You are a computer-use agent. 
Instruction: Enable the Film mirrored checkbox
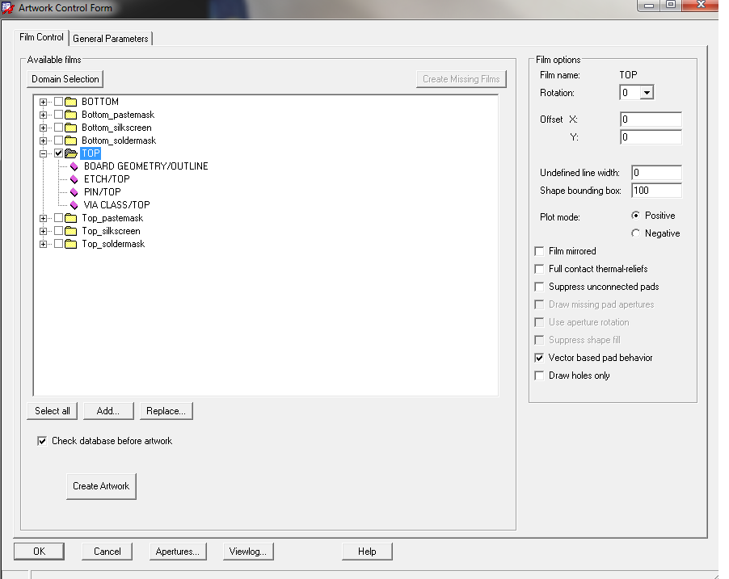click(x=540, y=251)
